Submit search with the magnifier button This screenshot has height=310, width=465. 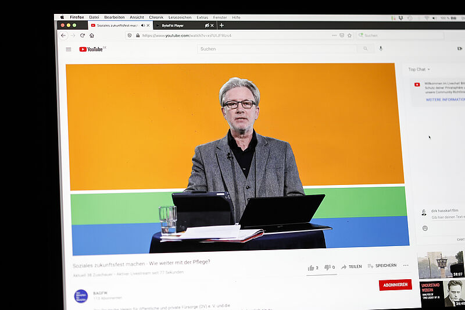[x=366, y=49]
